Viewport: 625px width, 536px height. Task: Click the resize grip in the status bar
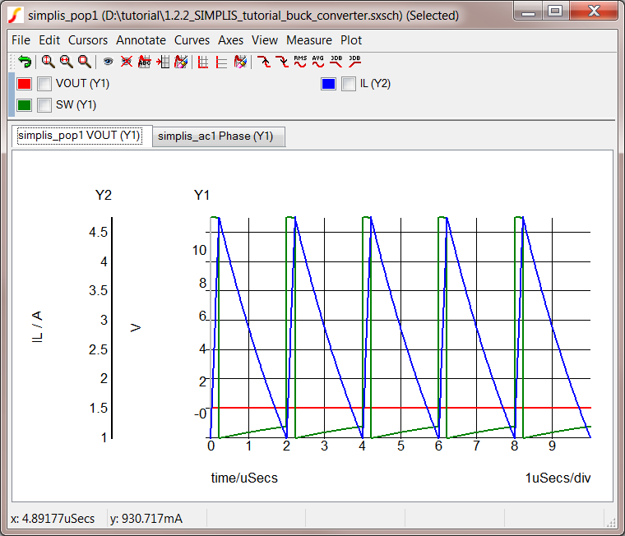pos(611,523)
